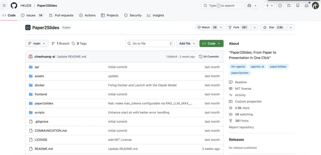Switch to the Projects tab

tap(110, 15)
